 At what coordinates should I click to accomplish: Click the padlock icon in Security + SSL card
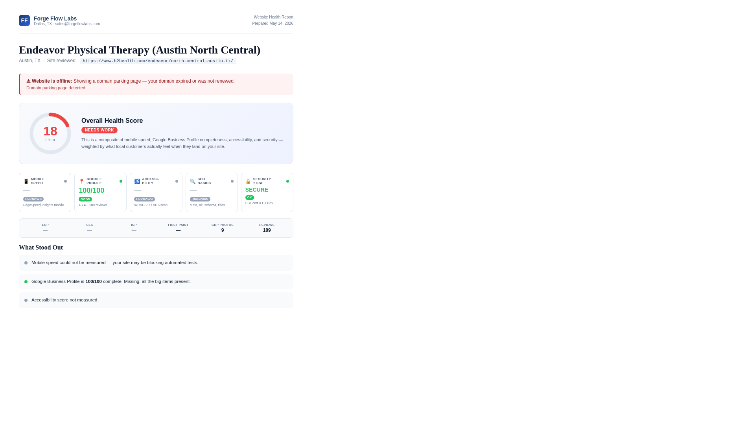pyautogui.click(x=248, y=181)
